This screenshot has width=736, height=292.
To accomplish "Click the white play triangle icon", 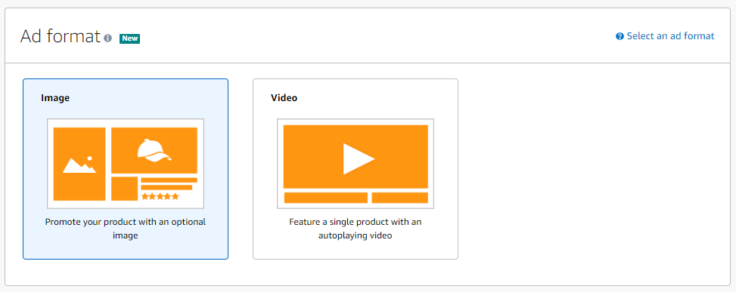I will tap(359, 159).
